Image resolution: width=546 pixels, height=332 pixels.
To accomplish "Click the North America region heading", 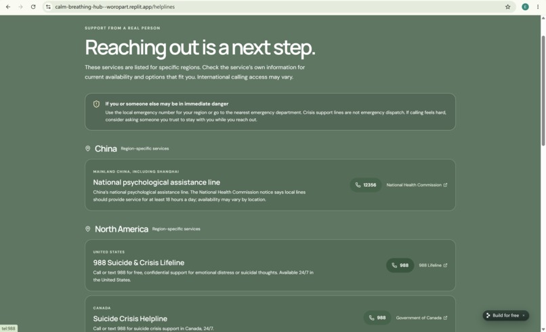I will [x=121, y=229].
